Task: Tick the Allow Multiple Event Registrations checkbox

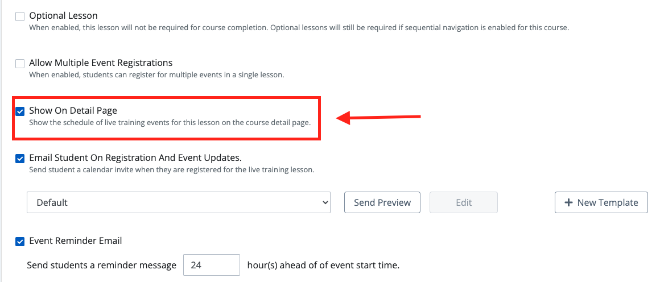Action: (x=20, y=64)
